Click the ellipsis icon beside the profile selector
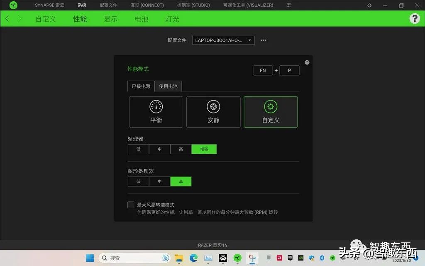 point(263,40)
